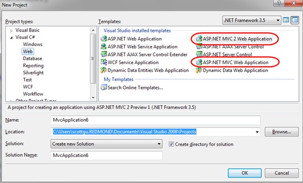Open the .NET Framework 3.5 dropdown
The width and height of the screenshot is (303, 183).
click(x=252, y=20)
